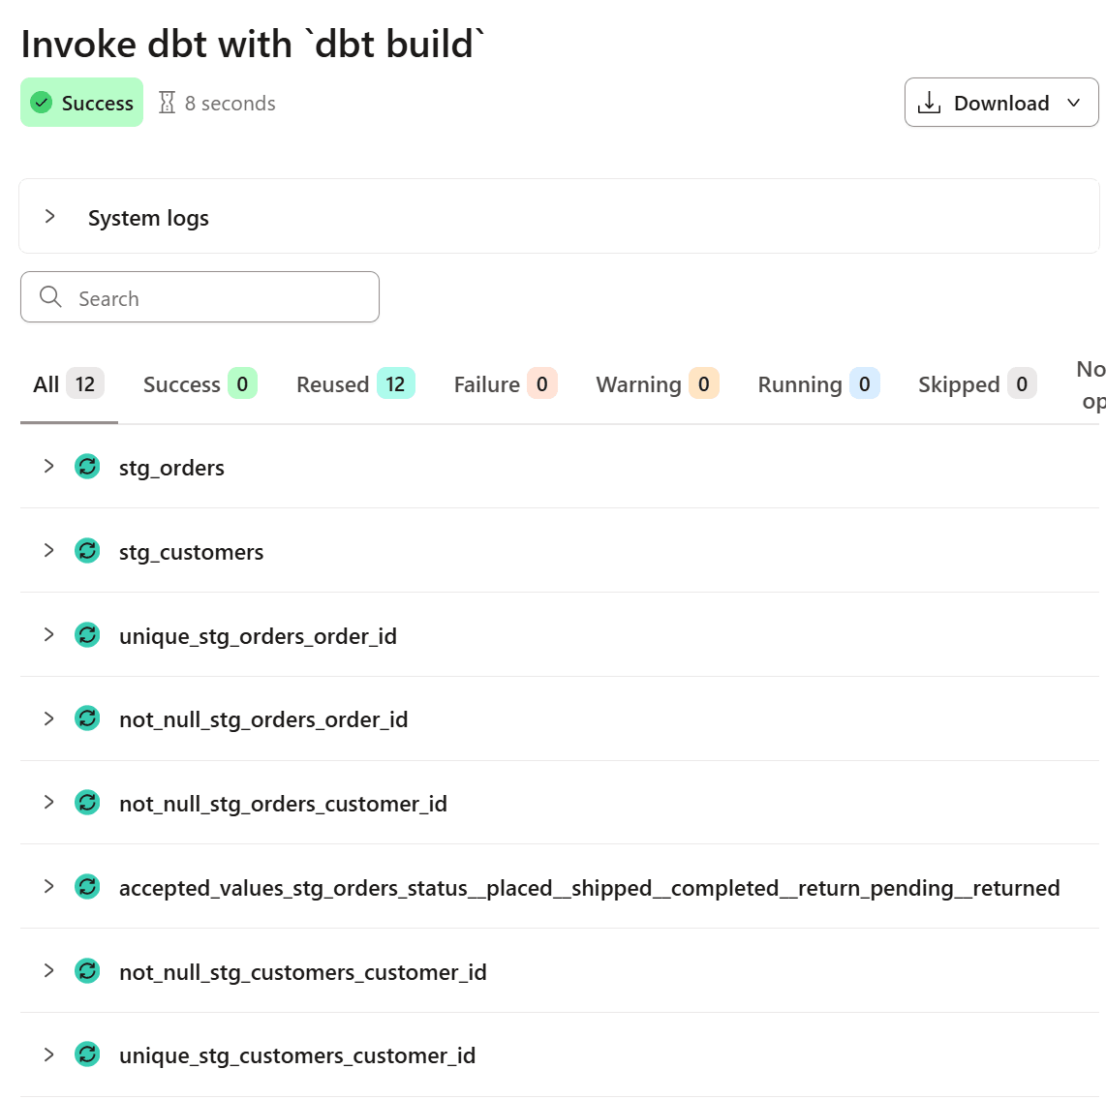Focus the Search input field

(x=200, y=297)
